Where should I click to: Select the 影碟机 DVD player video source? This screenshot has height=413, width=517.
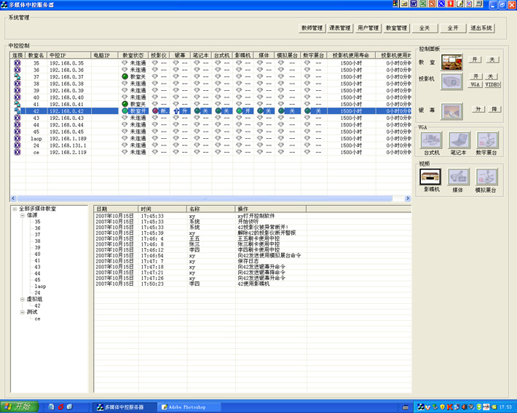[431, 177]
